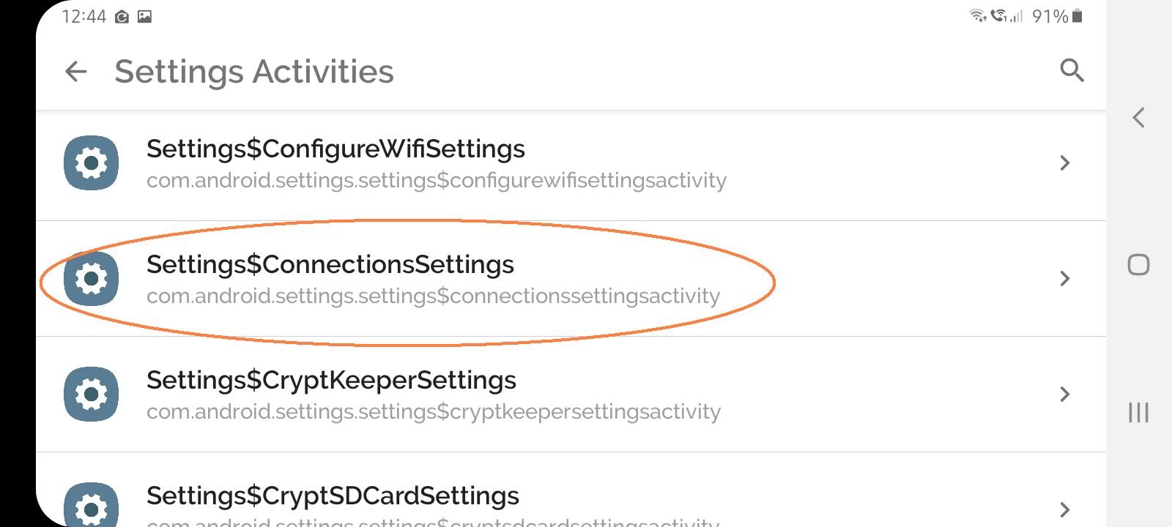Screen dimensions: 1172x527
Task: Select Settings$CryptKeeperSettings title text
Action: (331, 381)
